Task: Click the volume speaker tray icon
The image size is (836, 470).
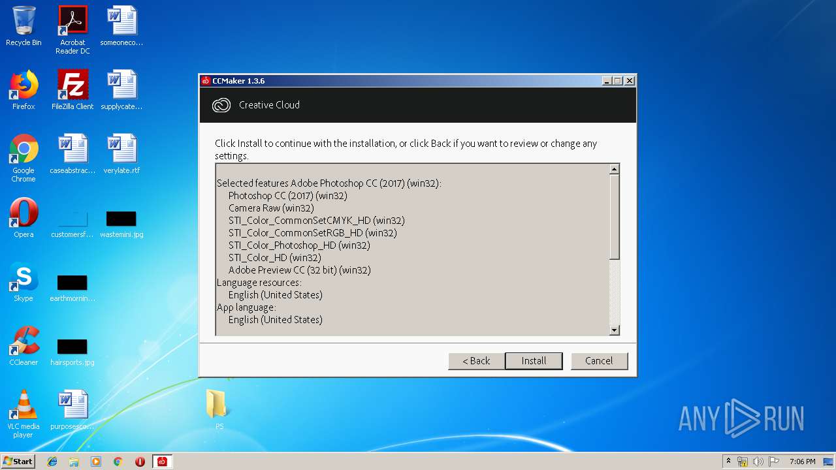Action: tap(758, 462)
